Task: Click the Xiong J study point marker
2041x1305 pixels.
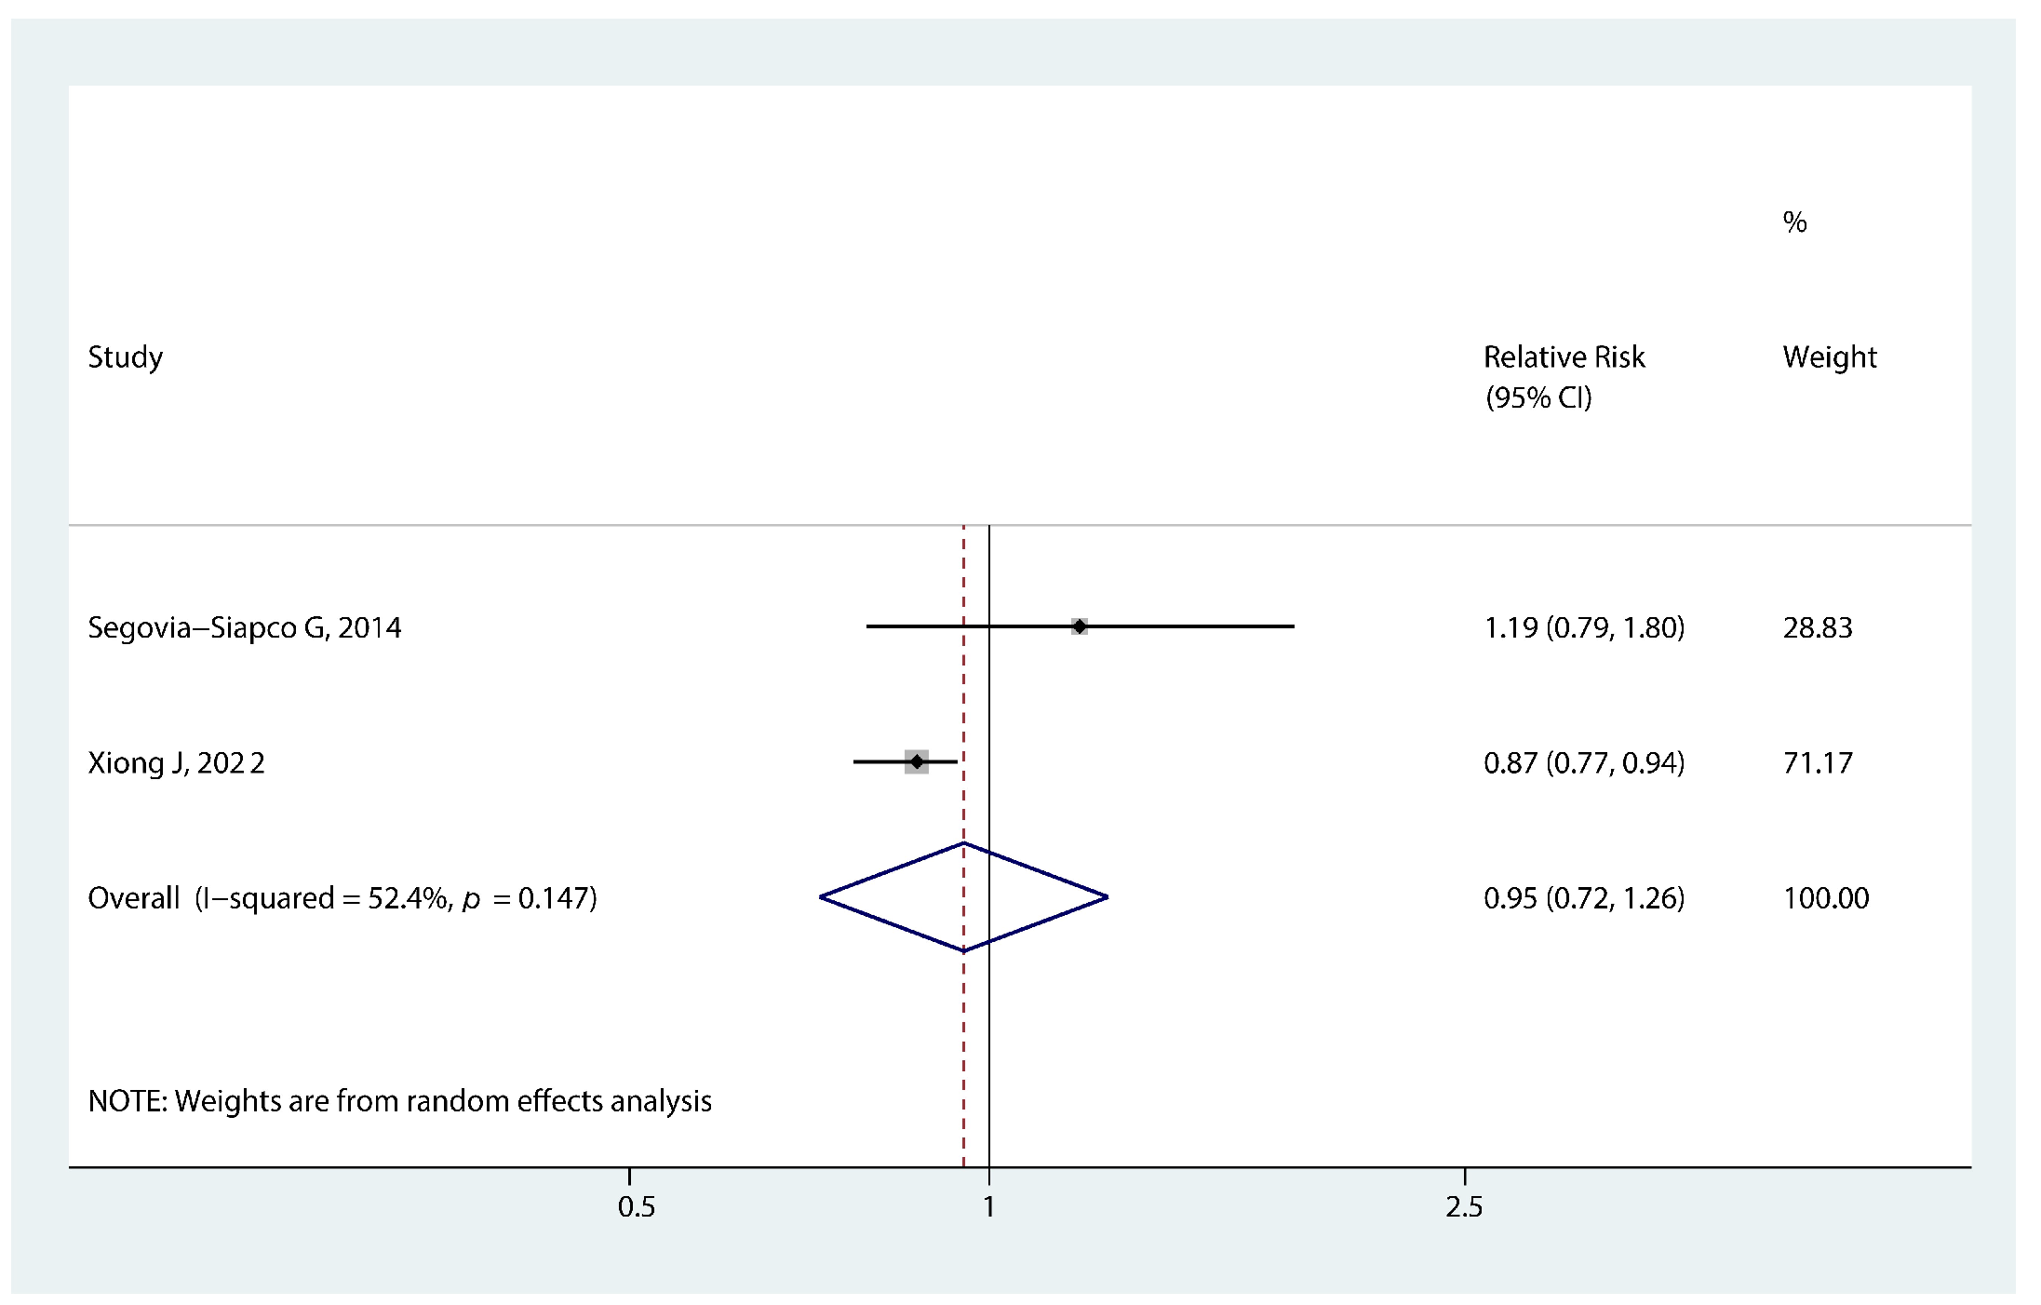Action: pos(917,762)
